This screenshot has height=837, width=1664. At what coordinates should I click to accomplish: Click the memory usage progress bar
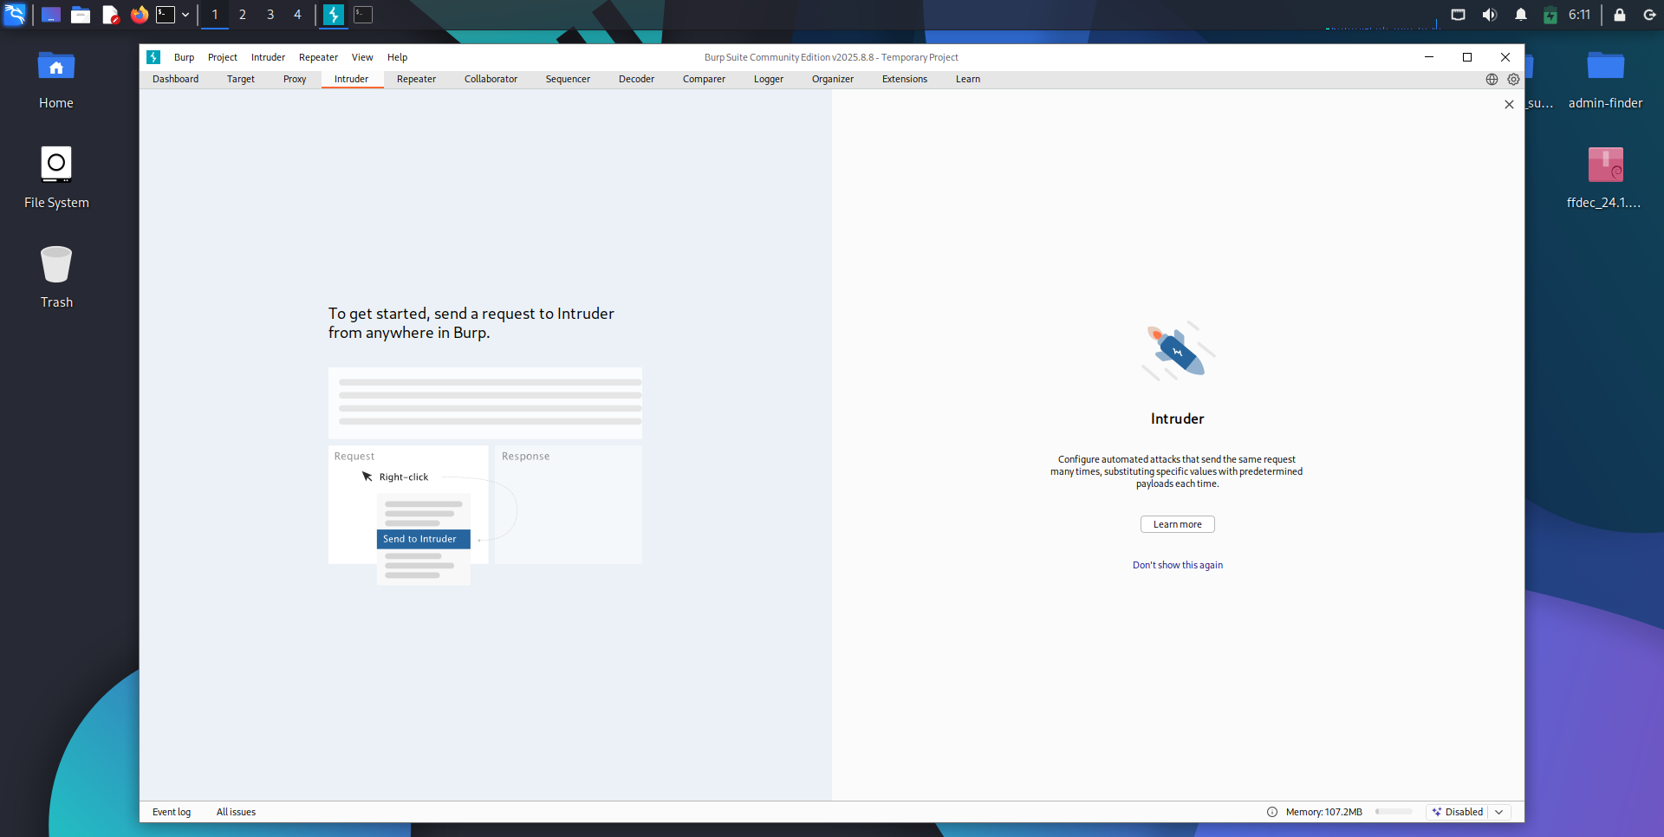[x=1394, y=812]
